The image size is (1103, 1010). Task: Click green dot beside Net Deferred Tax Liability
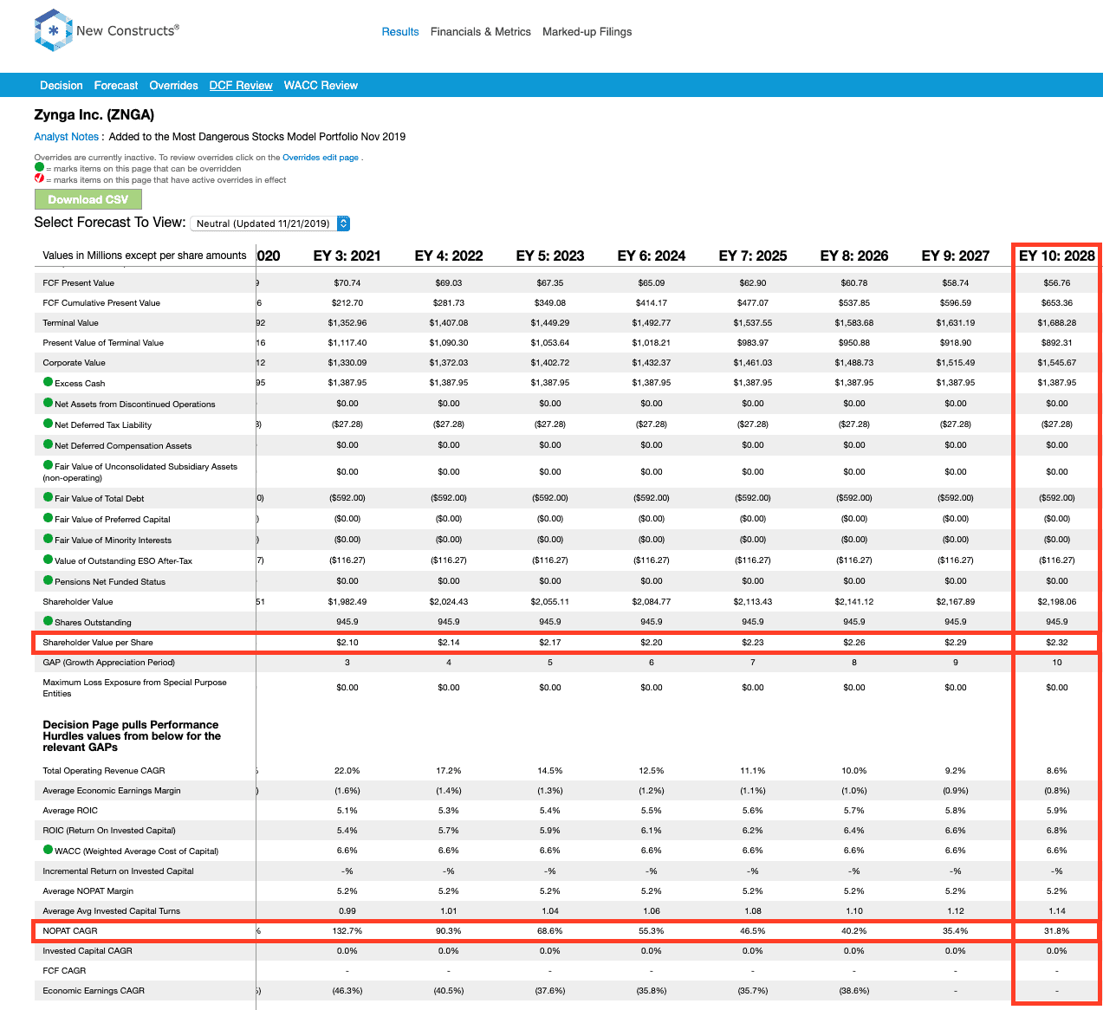tap(49, 424)
